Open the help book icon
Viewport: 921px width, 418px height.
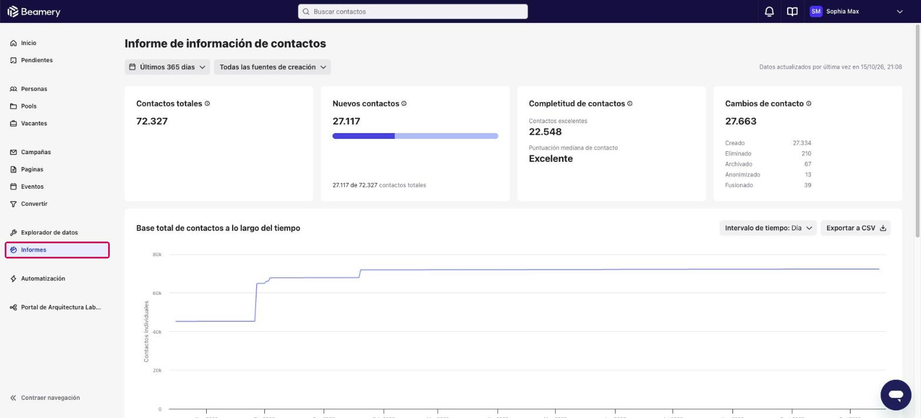(792, 12)
